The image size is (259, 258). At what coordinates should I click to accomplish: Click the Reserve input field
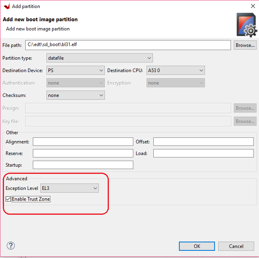click(83, 153)
